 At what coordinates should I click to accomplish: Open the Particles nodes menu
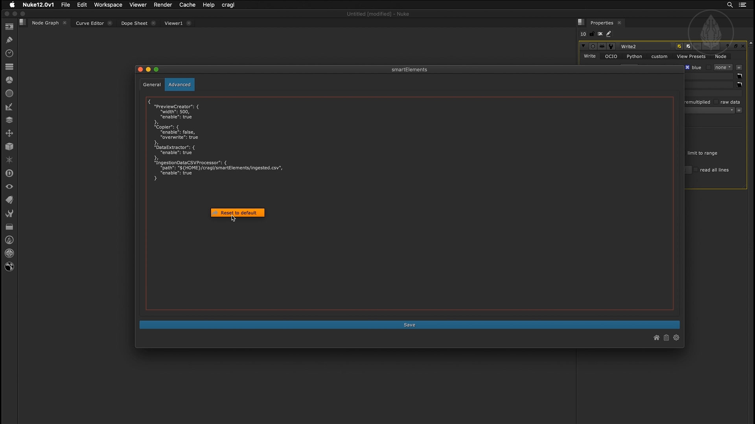(x=9, y=160)
